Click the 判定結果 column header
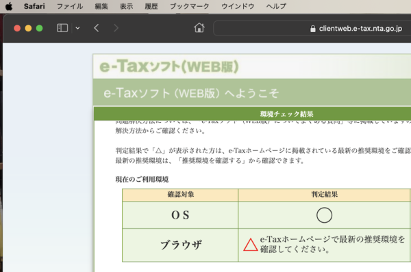 tap(324, 195)
